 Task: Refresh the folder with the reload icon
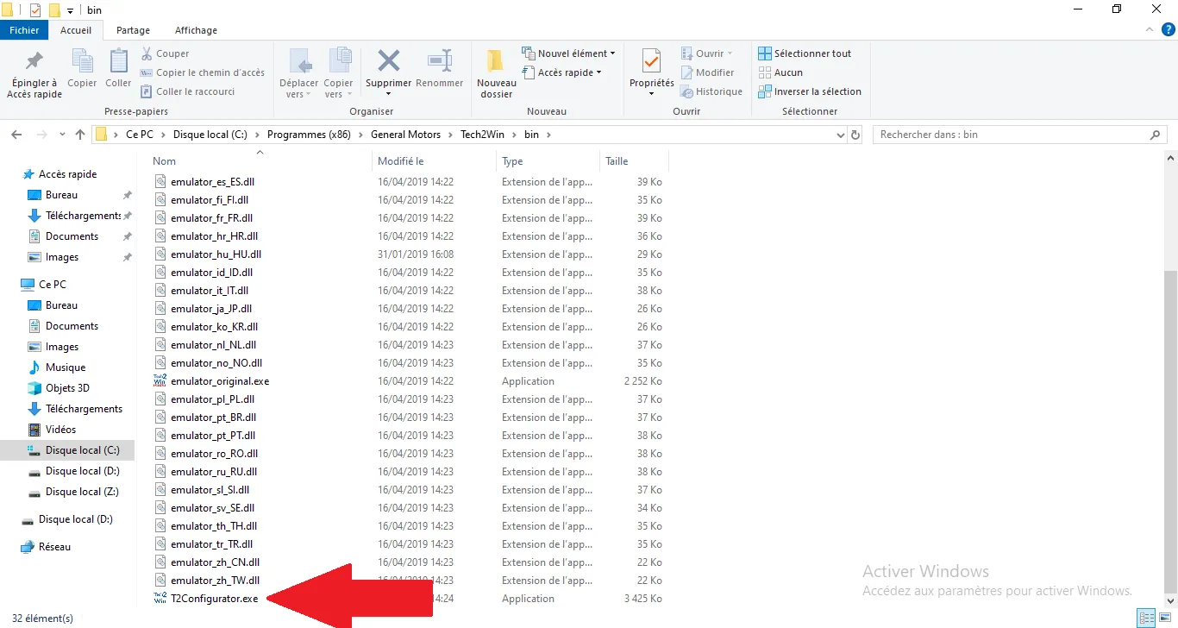click(855, 135)
